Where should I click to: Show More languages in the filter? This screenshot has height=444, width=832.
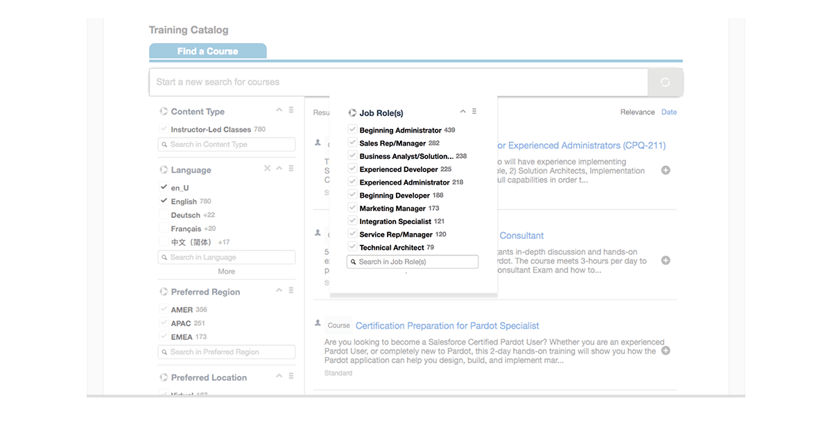point(226,271)
